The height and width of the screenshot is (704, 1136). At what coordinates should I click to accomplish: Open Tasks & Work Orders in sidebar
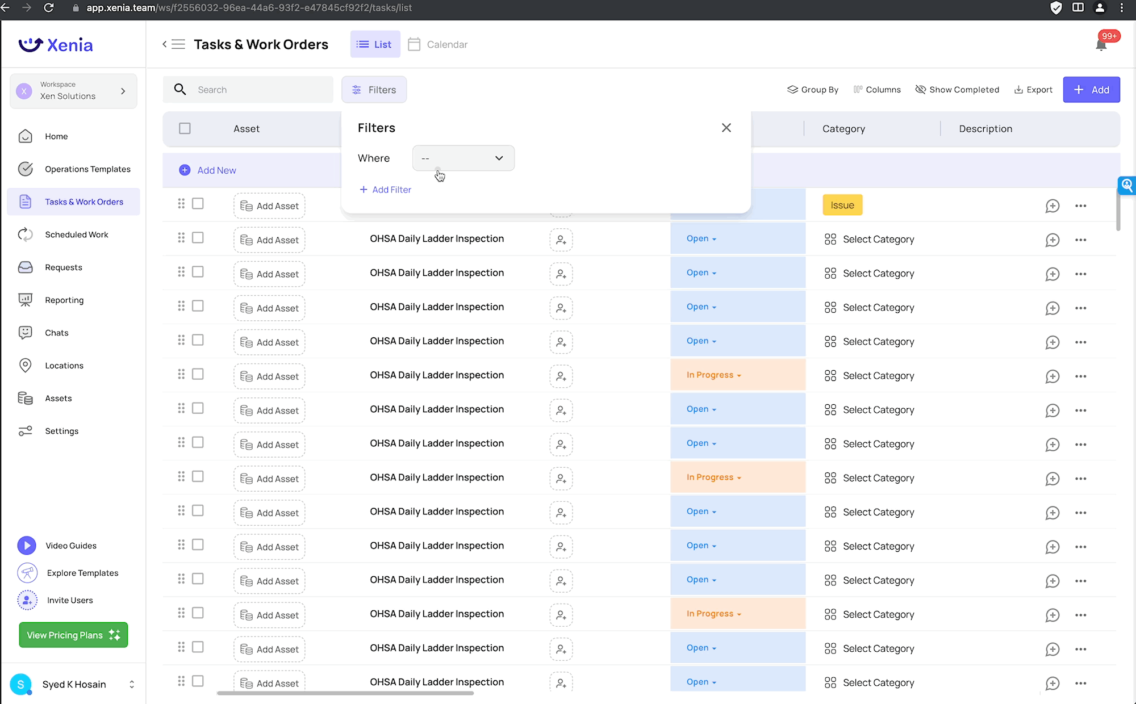coord(73,202)
